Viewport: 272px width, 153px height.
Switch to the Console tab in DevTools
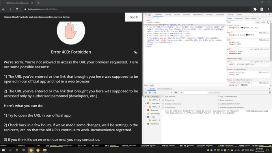(168, 15)
